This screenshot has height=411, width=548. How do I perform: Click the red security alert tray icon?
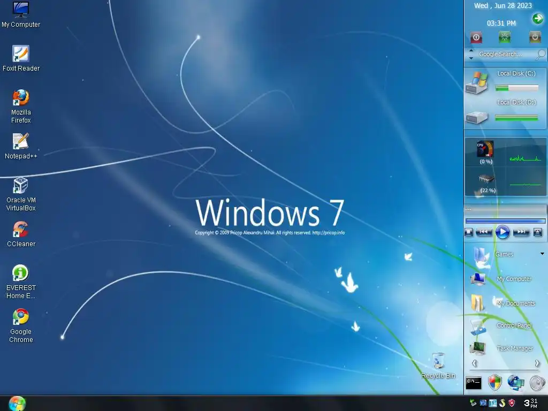click(512, 403)
